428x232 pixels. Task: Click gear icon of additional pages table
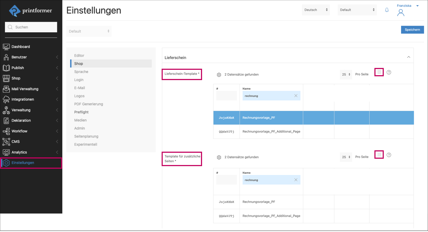tap(219, 157)
